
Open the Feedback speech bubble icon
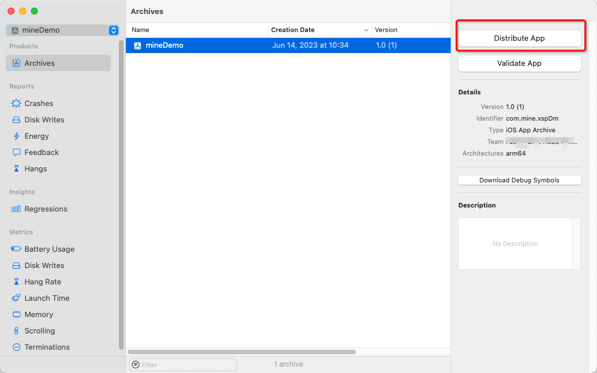tap(16, 153)
